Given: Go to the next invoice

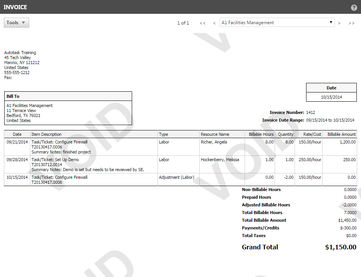Looking at the screenshot, I should 339,23.
